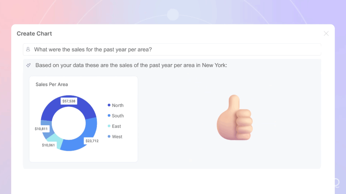
Task: Toggle the West series legend label
Action: [x=117, y=137]
